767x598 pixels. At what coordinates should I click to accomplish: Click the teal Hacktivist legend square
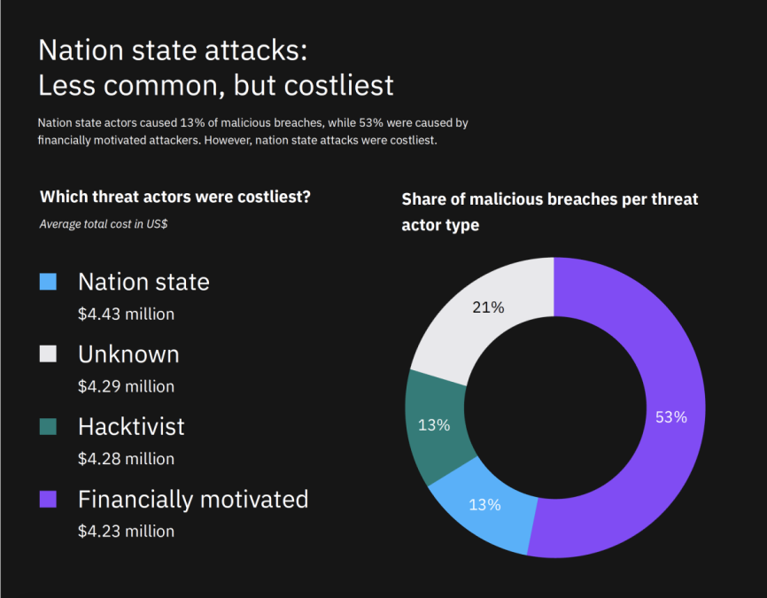[48, 426]
